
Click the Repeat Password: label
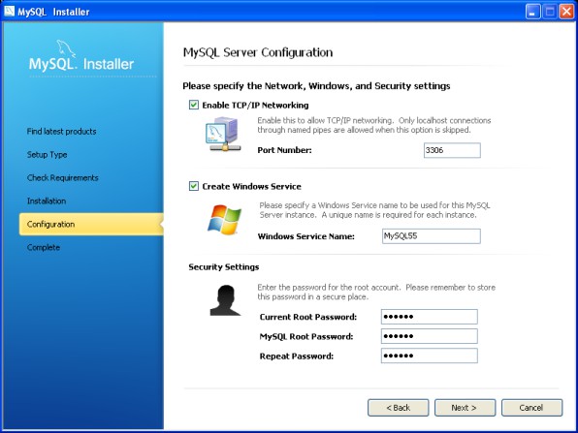[x=297, y=356]
